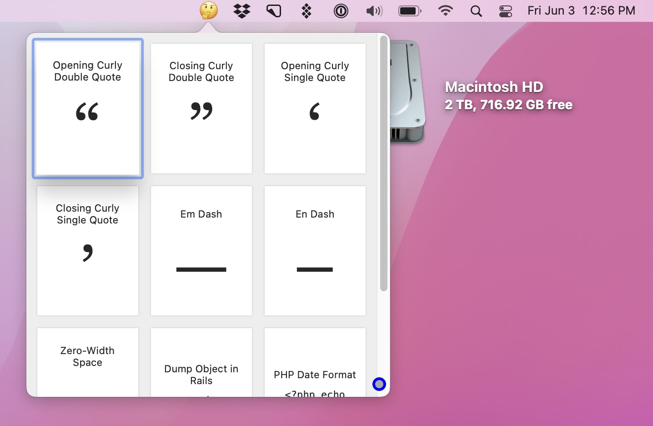Viewport: 653px width, 426px height.
Task: Select the Opening Curly Single Quote snippet
Action: click(315, 108)
